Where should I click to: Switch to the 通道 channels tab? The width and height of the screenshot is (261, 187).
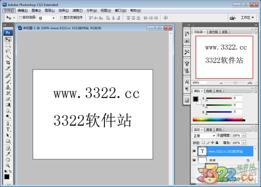tap(209, 130)
